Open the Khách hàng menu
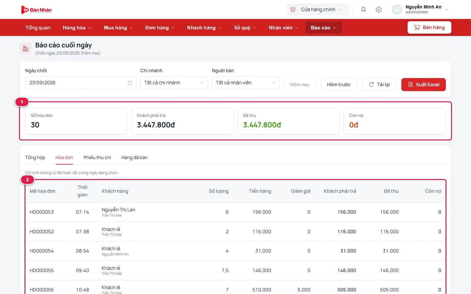 tap(204, 28)
